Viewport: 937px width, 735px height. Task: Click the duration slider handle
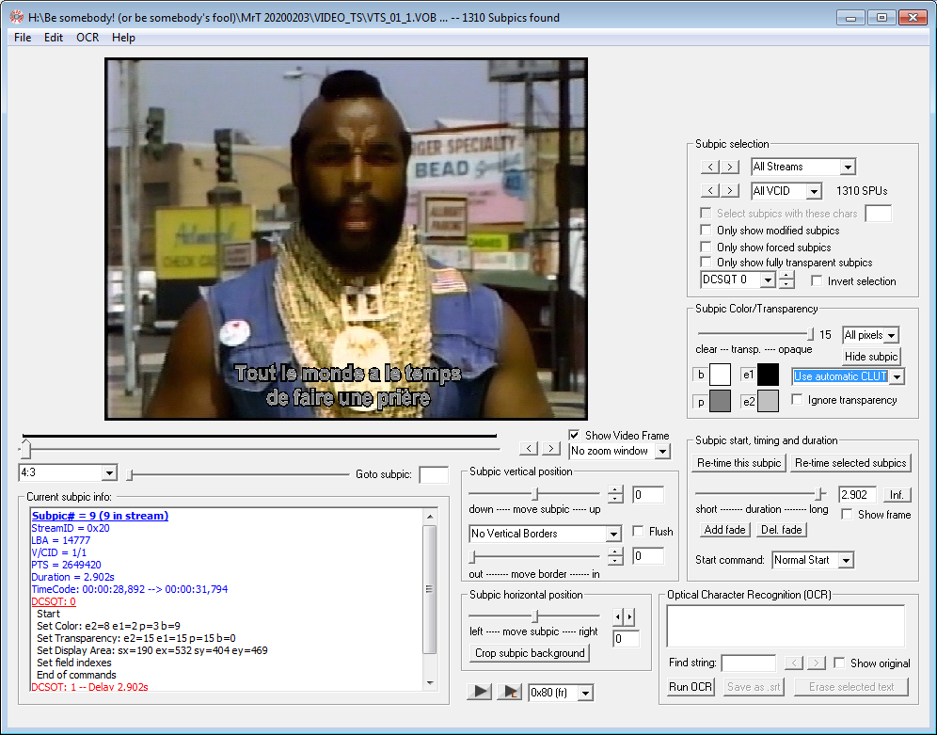point(820,493)
